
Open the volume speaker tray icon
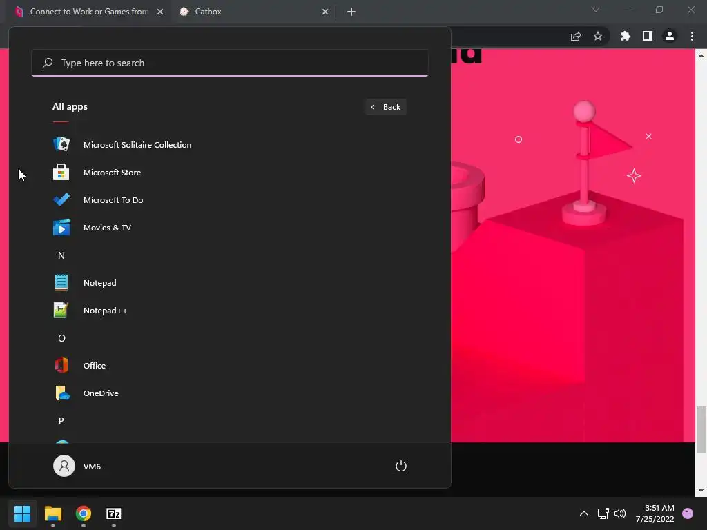[620, 513]
